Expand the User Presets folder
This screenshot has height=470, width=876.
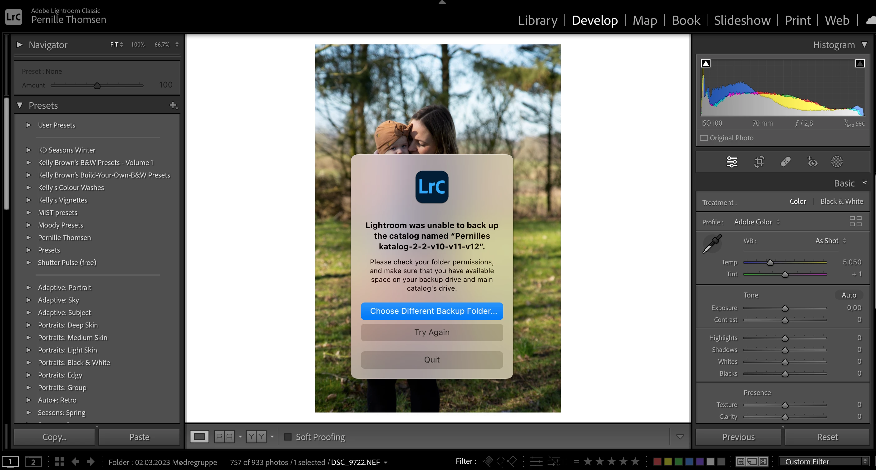pos(29,125)
